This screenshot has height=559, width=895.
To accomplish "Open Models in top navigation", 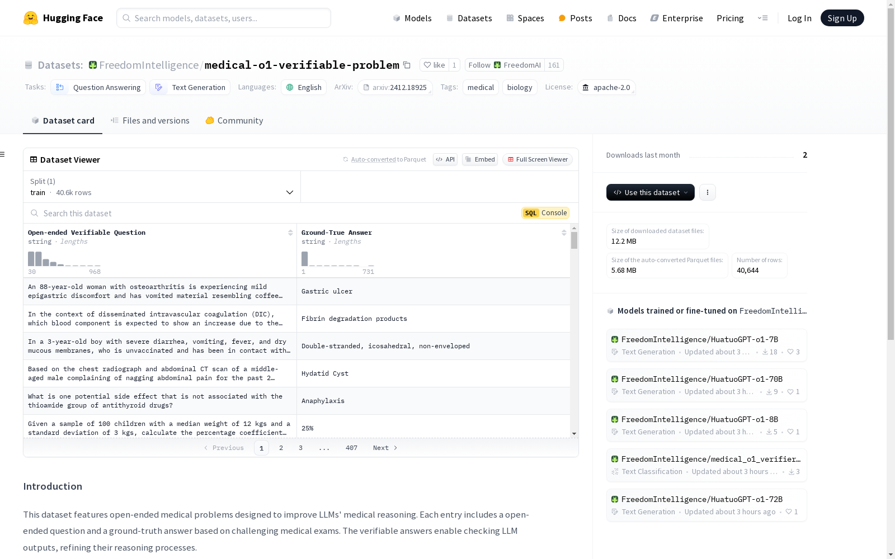I will (412, 18).
